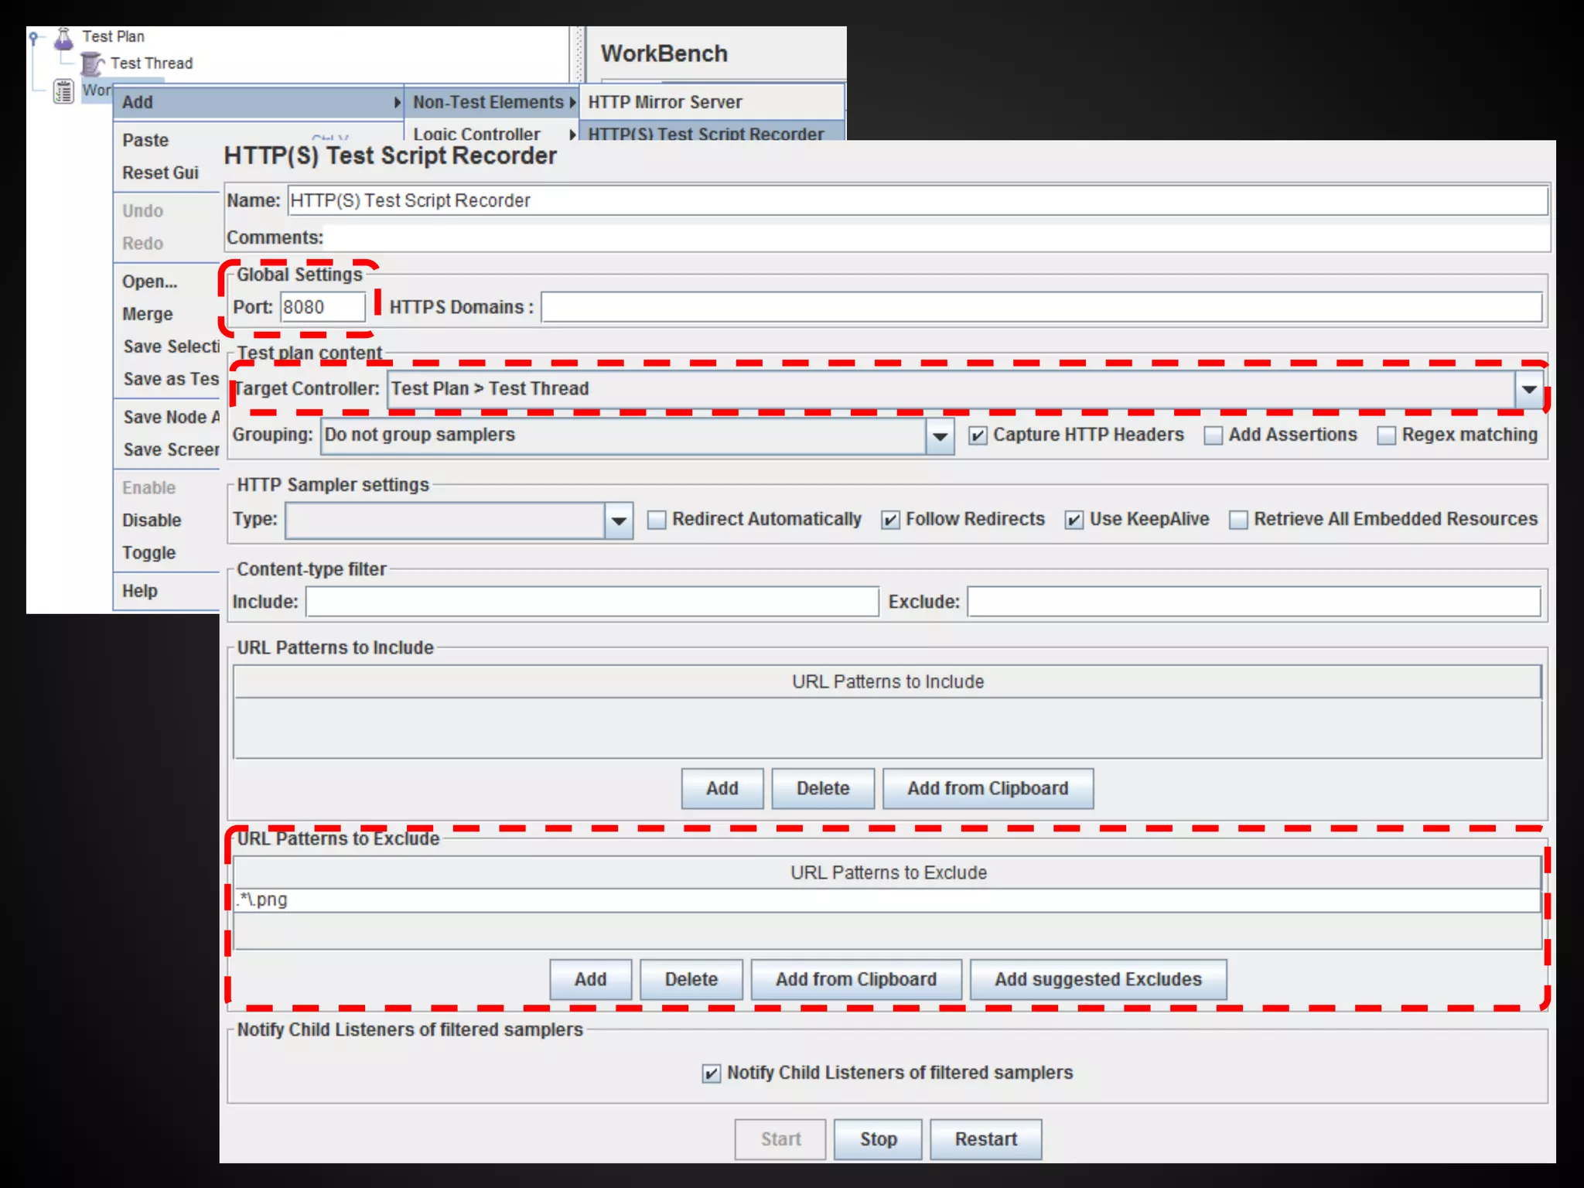Toggle the Capture HTTP Headers checkbox

click(978, 436)
